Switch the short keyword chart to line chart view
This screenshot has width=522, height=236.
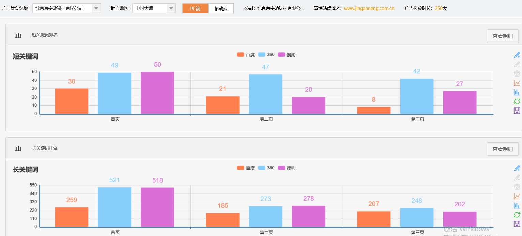(x=517, y=83)
